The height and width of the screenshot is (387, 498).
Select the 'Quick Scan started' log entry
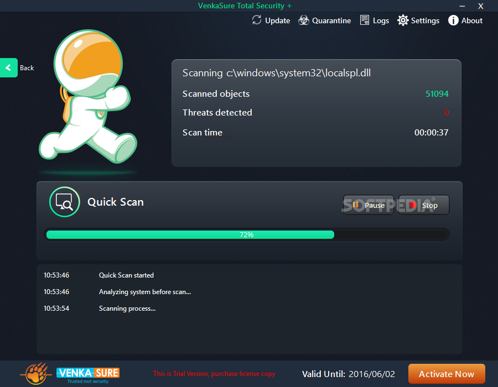click(x=126, y=275)
